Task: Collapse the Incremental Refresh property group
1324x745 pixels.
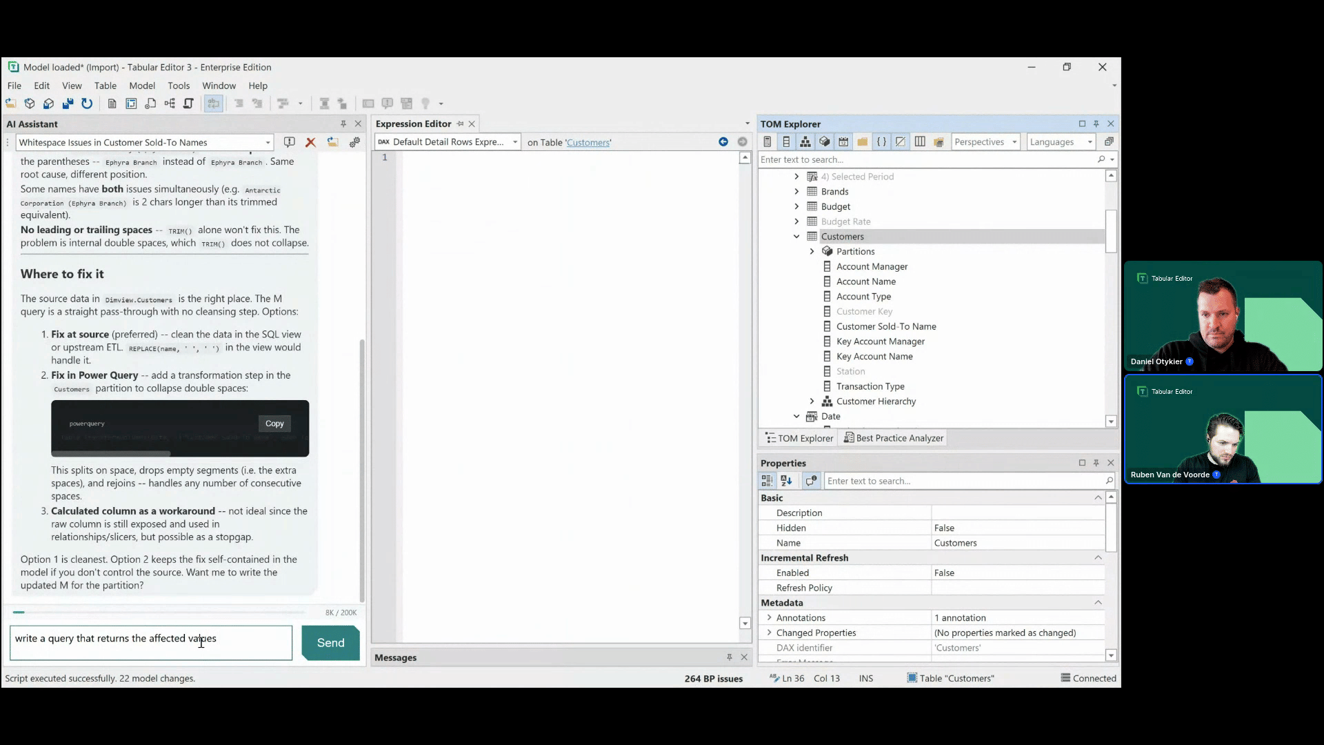Action: [x=1098, y=558]
